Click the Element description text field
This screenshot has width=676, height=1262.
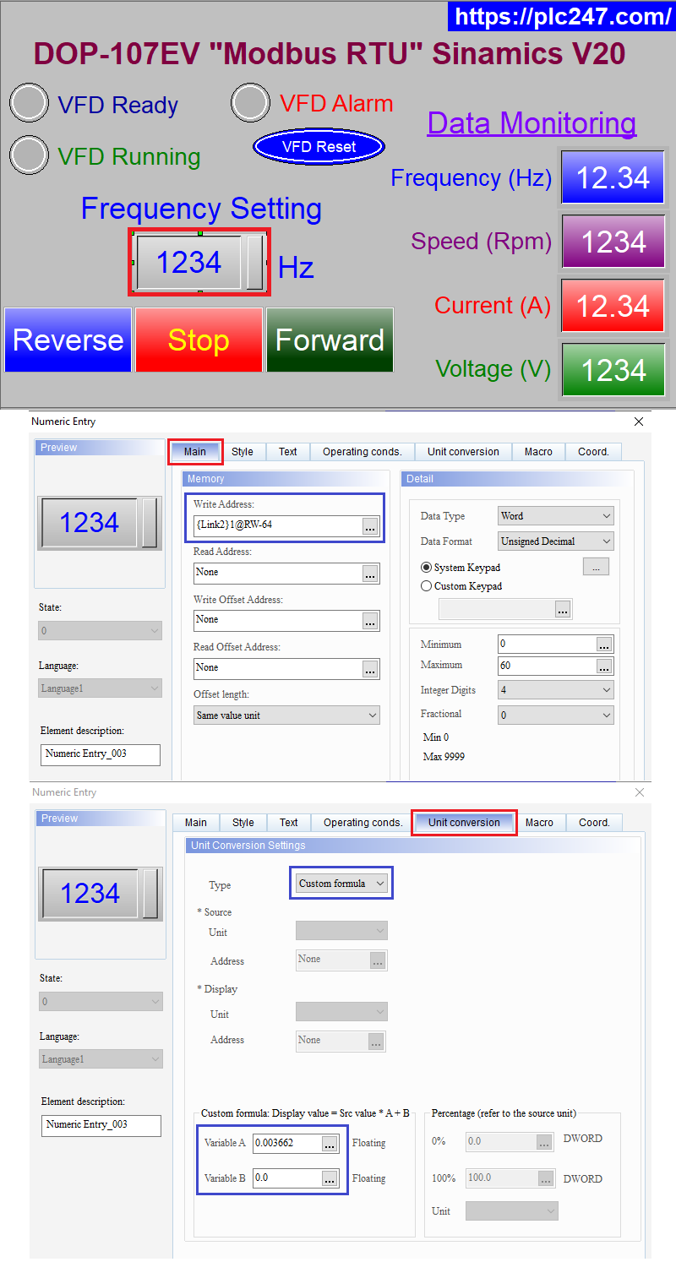[100, 754]
